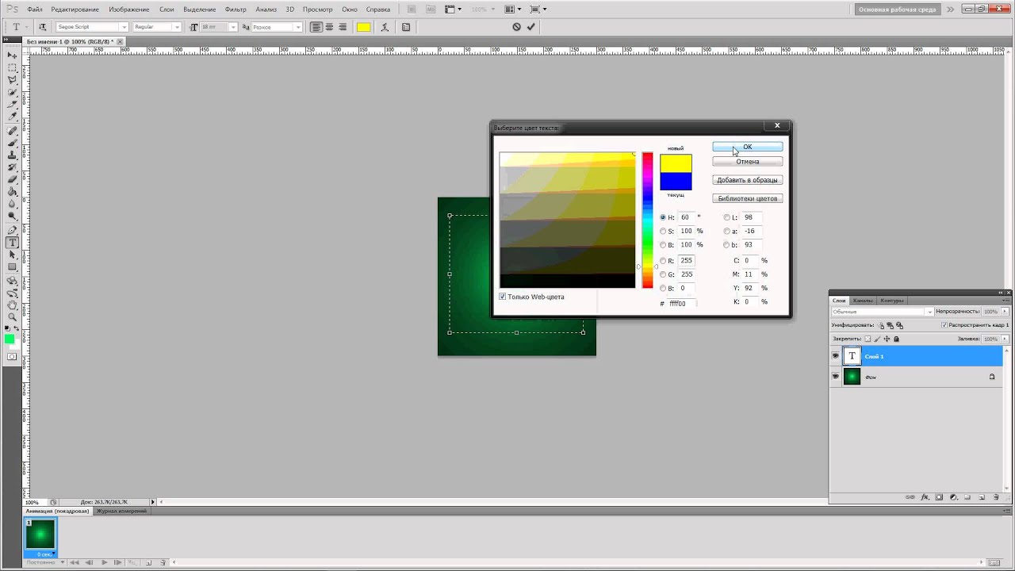
Task: Hide the Фон background layer
Action: [835, 377]
